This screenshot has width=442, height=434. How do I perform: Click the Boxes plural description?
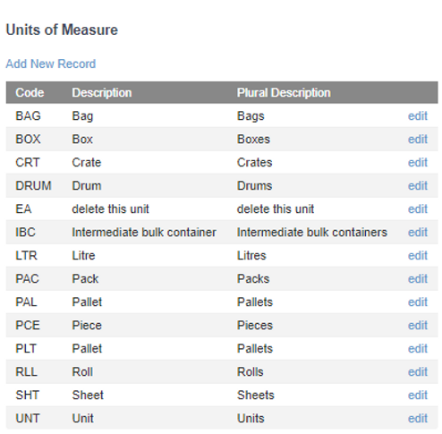tap(253, 139)
